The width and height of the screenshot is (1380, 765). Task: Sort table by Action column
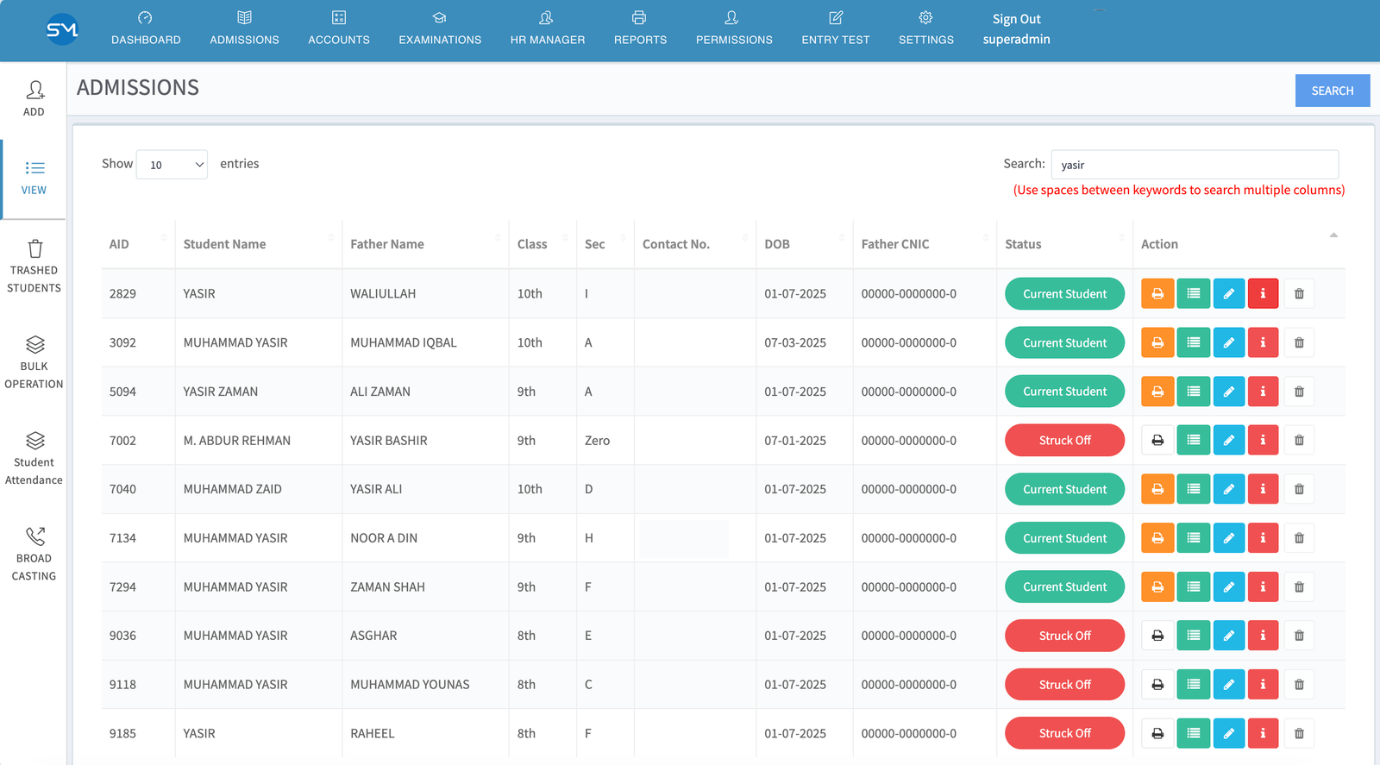(x=1239, y=244)
